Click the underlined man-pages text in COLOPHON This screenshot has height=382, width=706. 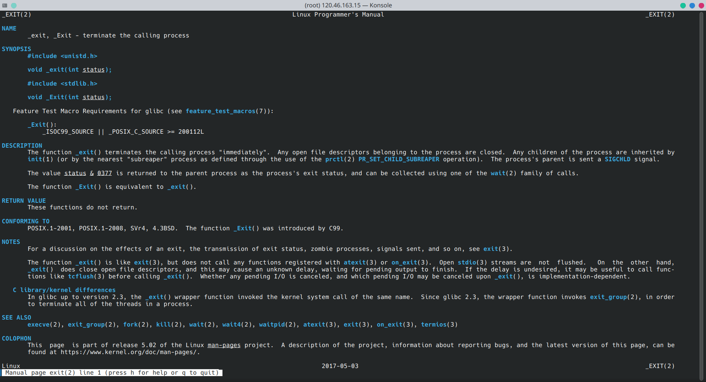click(224, 345)
